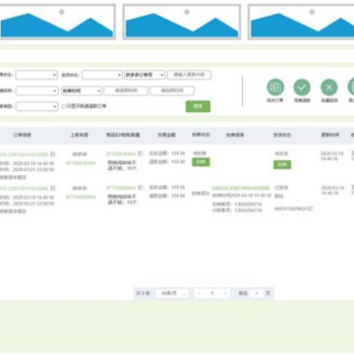The height and width of the screenshot is (354, 354).
Task: Click green 拍单 button under 待拍单 status
Action: click(x=201, y=162)
